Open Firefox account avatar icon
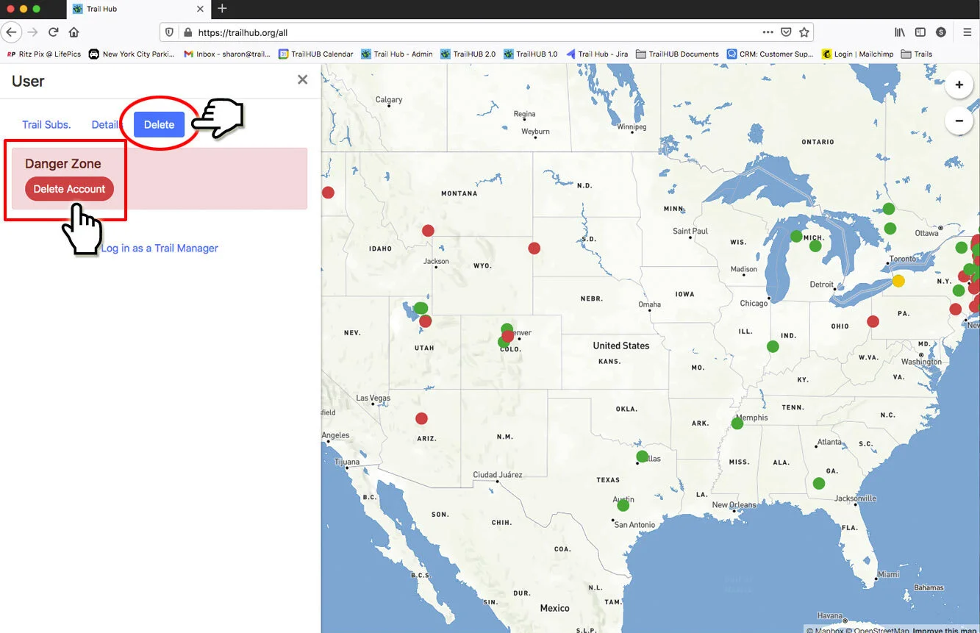 pyautogui.click(x=941, y=32)
